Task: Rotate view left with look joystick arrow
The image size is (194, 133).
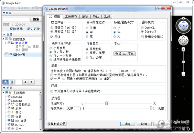Action: point(180,26)
